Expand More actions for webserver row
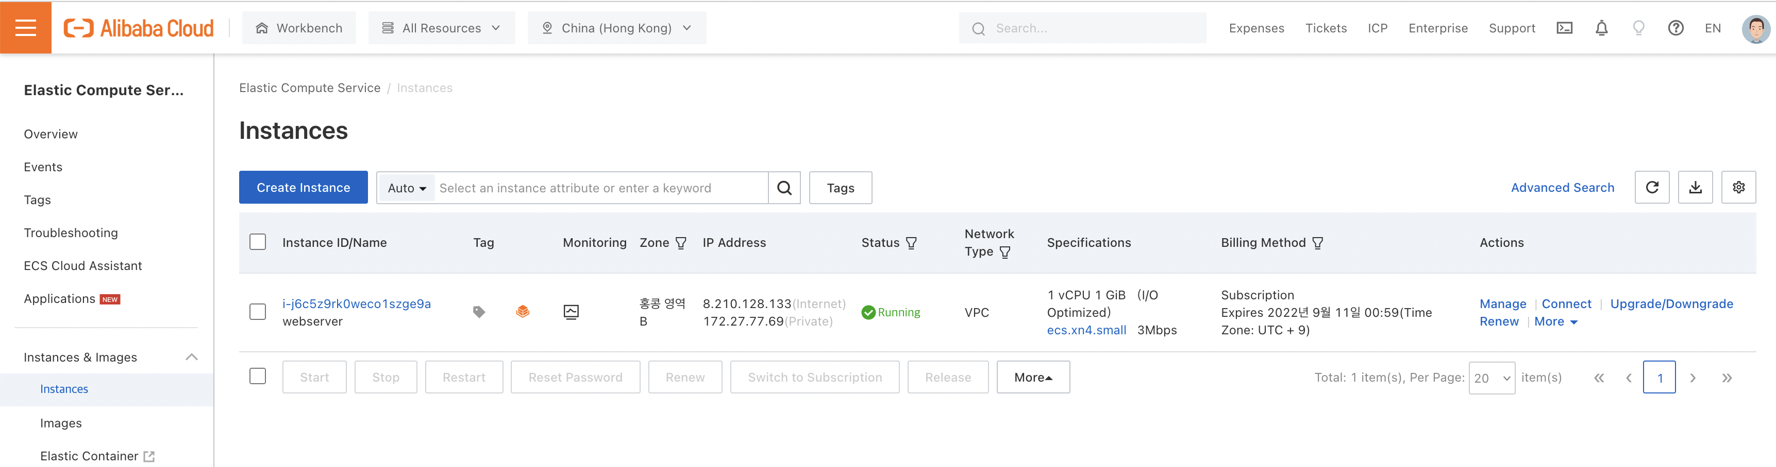 [x=1555, y=321]
